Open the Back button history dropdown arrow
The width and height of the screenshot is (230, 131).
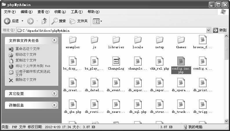coord(22,21)
